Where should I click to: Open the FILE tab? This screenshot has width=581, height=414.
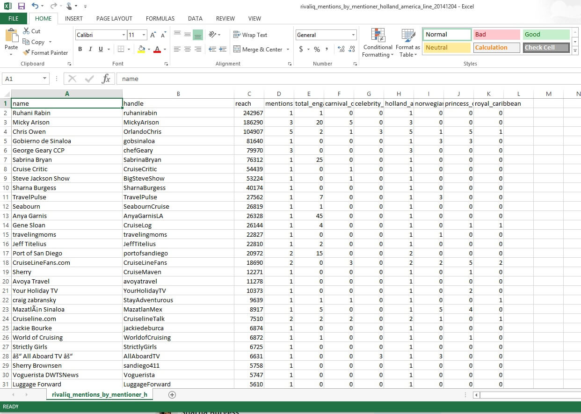pos(14,18)
